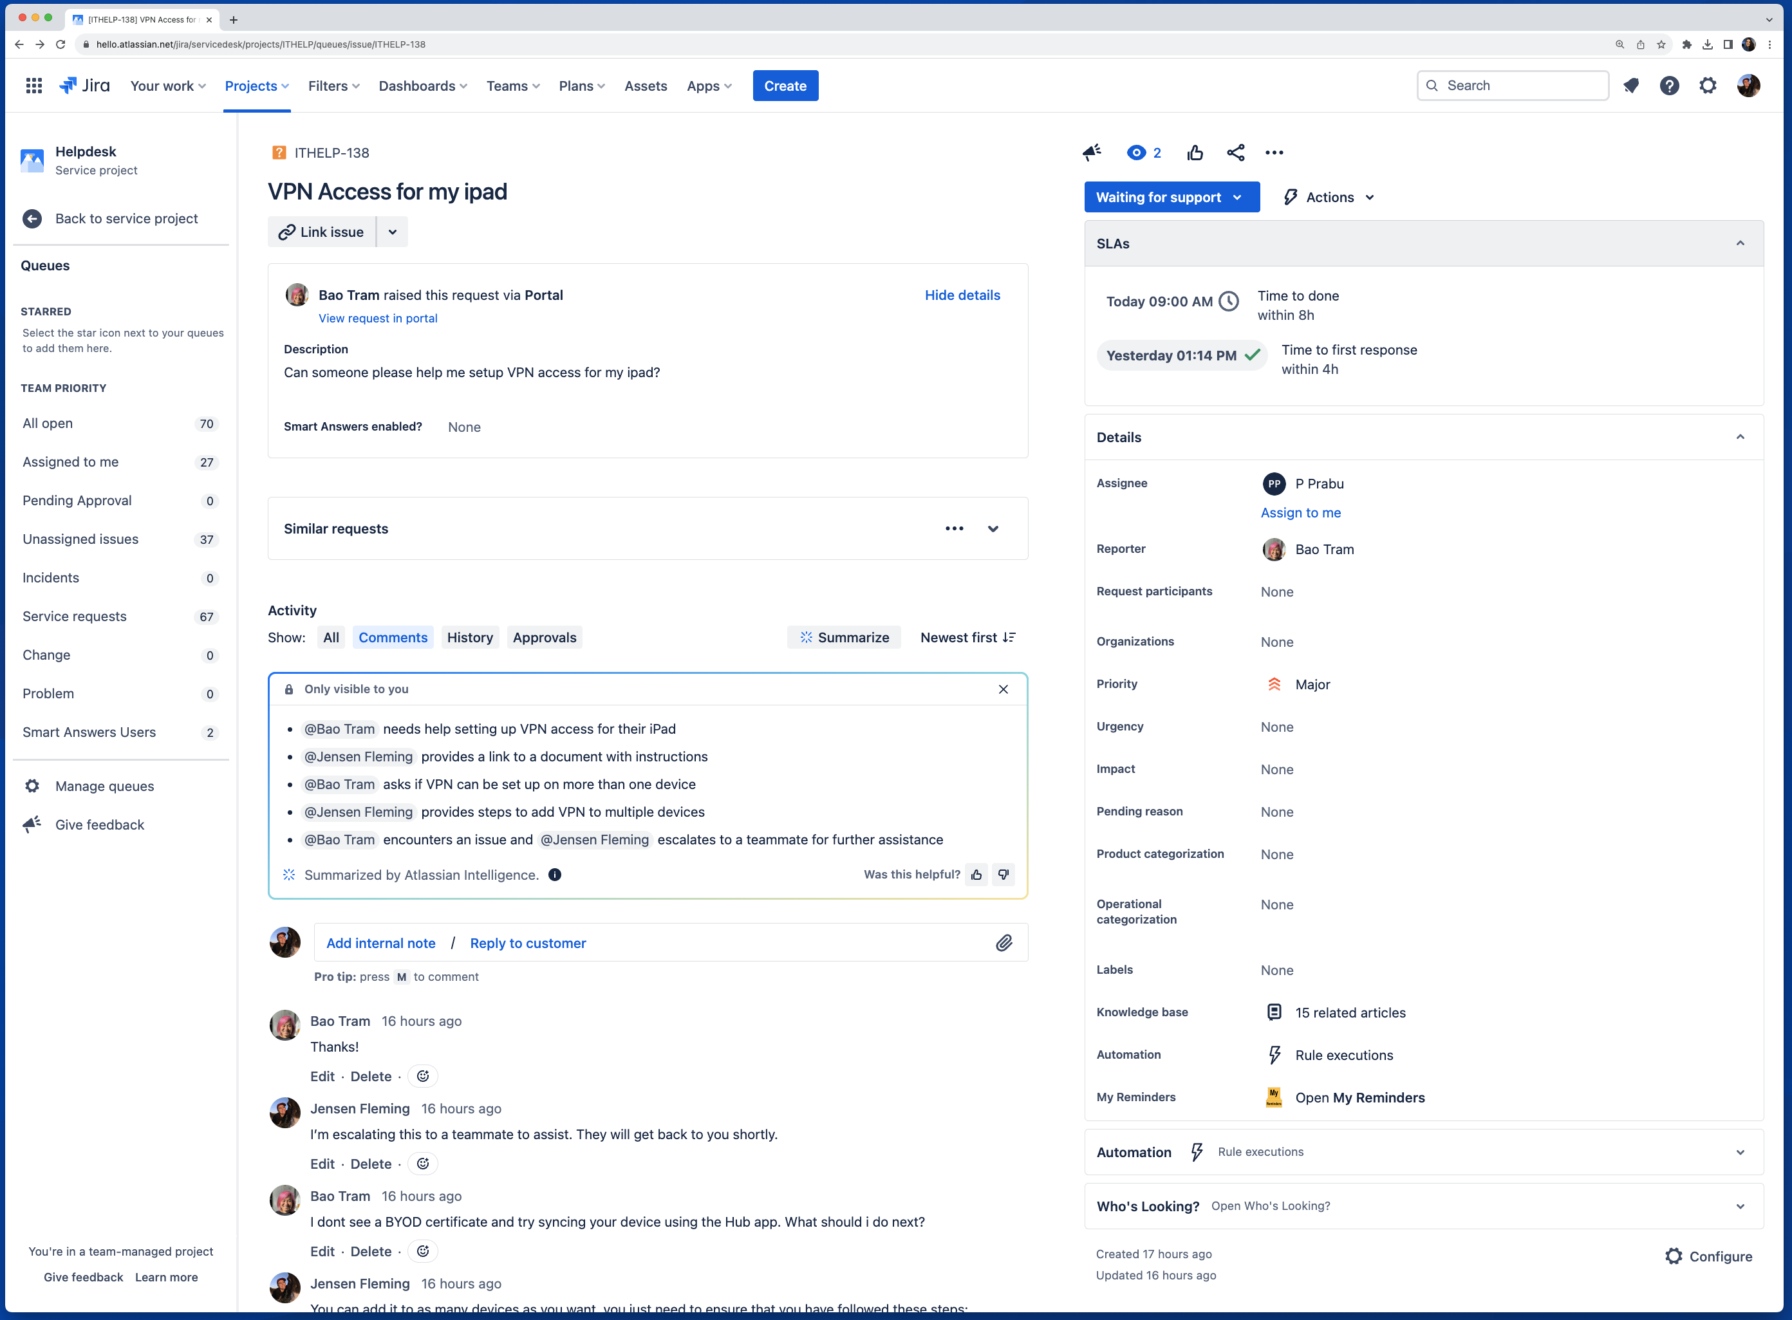Open the Projects menu
Screen dimensions: 1792x1320
click(x=256, y=86)
